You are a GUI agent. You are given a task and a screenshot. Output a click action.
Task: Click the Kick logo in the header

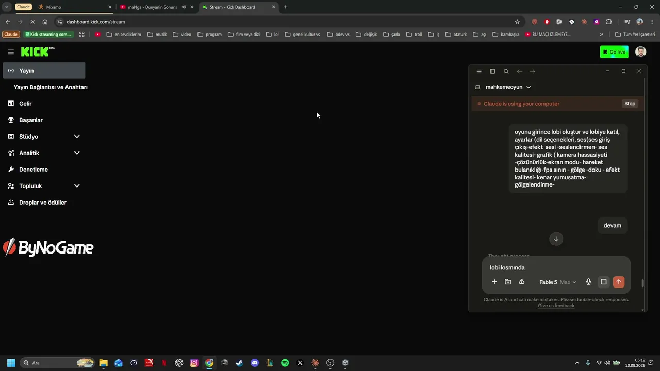coord(38,52)
